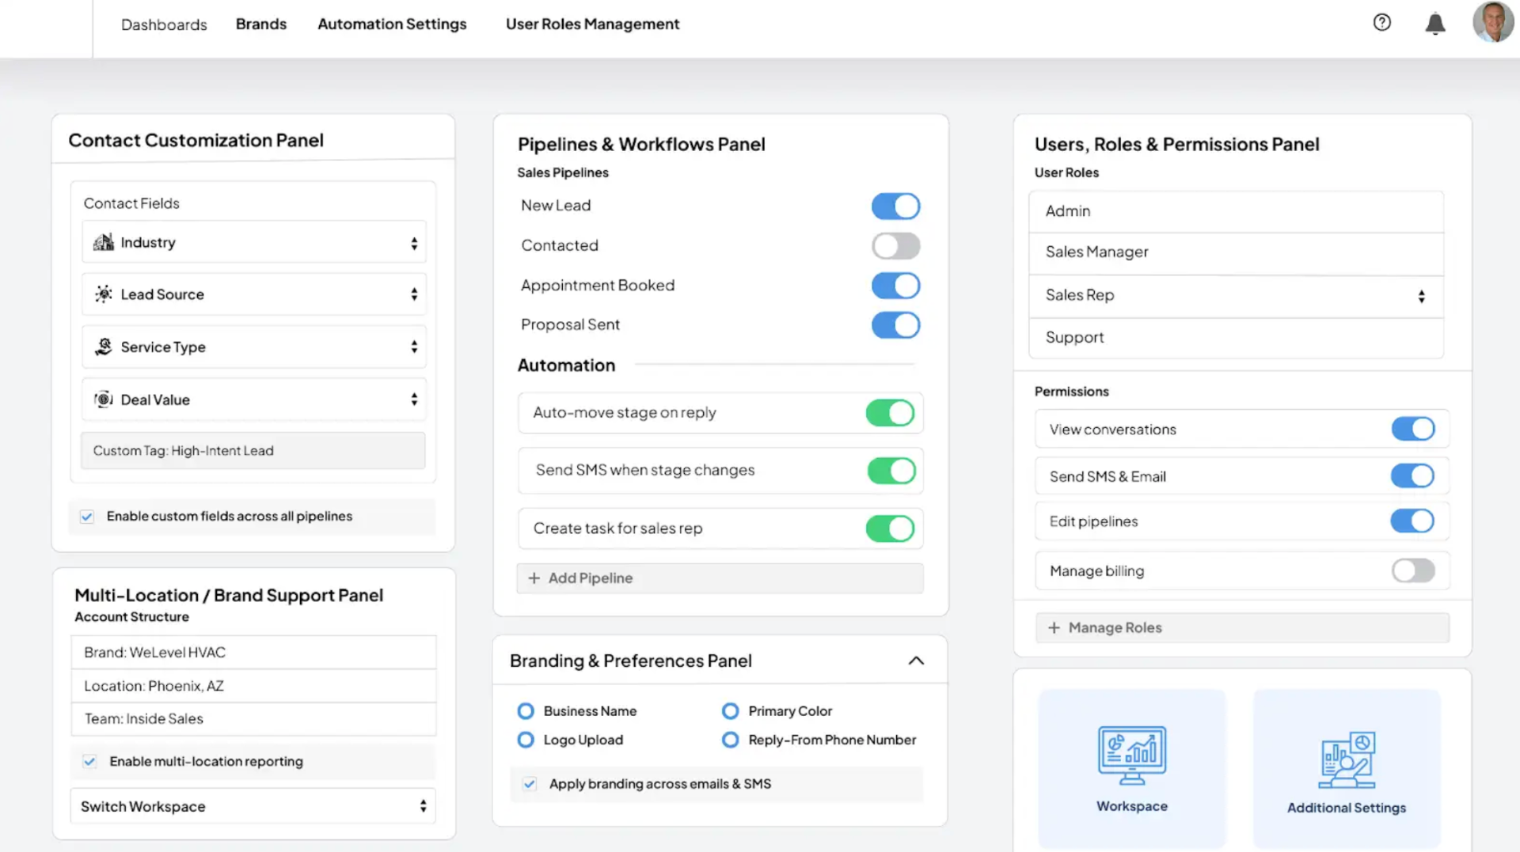Toggle Send SMS when stage changes
Image resolution: width=1520 pixels, height=852 pixels.
click(x=891, y=471)
